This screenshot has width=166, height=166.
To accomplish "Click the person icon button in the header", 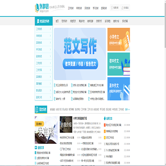I will pos(122,8).
